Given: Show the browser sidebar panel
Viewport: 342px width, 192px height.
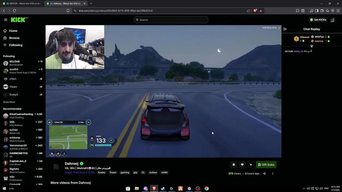Looking at the screenshot, I should (317, 11).
